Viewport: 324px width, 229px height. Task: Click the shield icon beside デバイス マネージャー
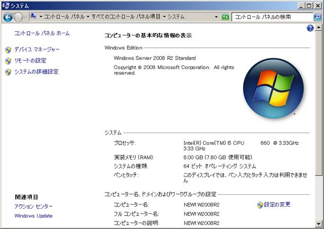click(x=8, y=50)
